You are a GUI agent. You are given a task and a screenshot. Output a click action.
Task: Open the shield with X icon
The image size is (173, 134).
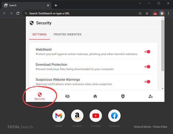tap(123, 96)
